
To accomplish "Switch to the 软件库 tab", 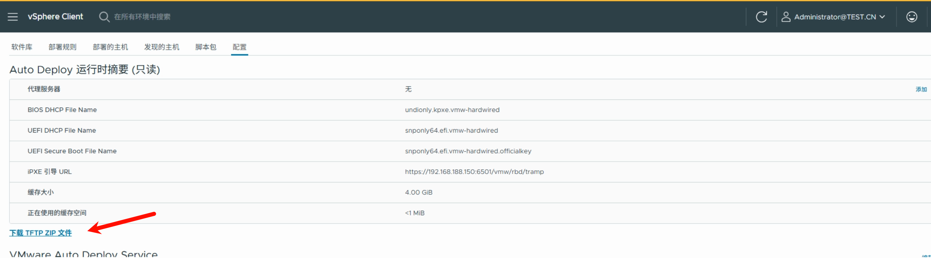I will coord(22,47).
